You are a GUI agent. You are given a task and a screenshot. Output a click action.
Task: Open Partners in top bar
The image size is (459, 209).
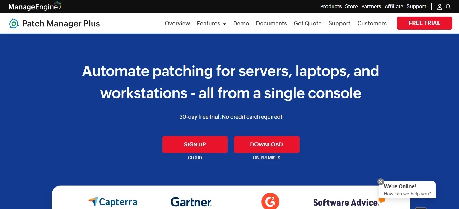[371, 6]
